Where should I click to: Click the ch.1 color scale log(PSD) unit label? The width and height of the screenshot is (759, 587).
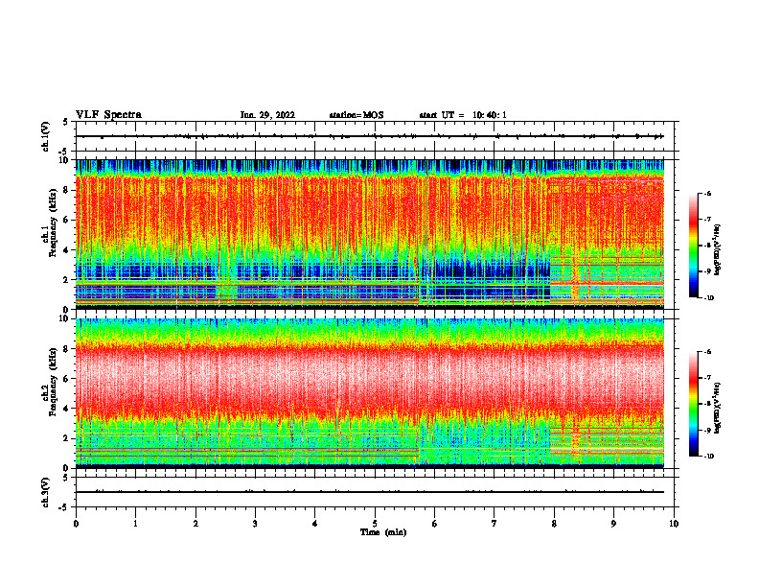[x=718, y=249]
